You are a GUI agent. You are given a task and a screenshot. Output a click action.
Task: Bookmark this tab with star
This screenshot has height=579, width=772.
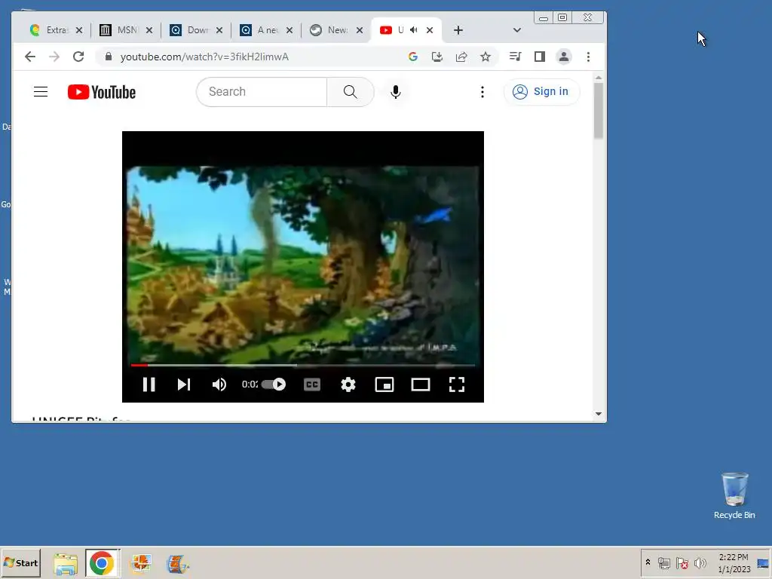pos(486,57)
